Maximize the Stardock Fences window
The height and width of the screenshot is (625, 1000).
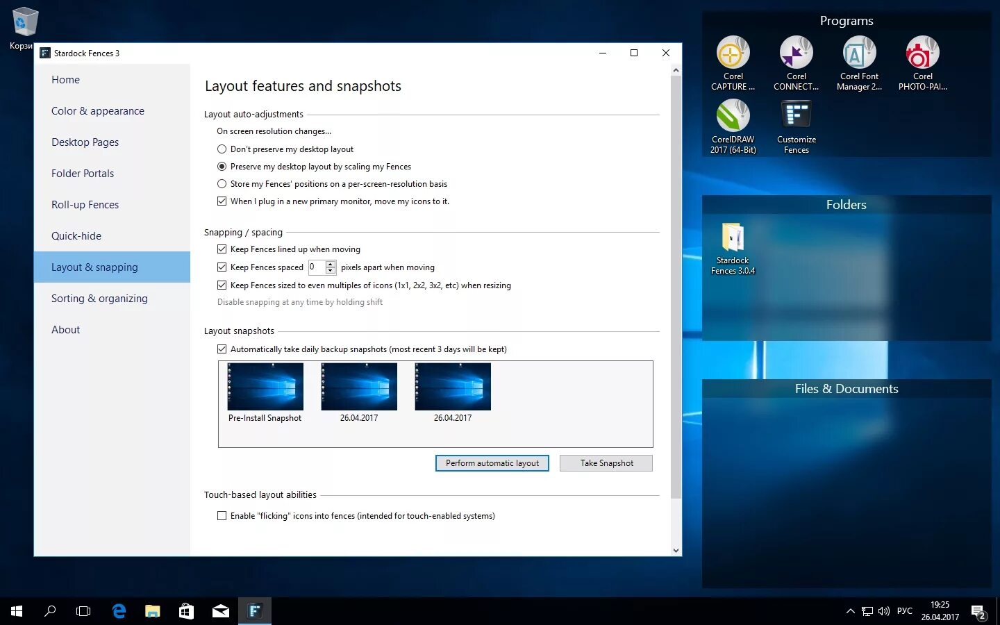[634, 53]
